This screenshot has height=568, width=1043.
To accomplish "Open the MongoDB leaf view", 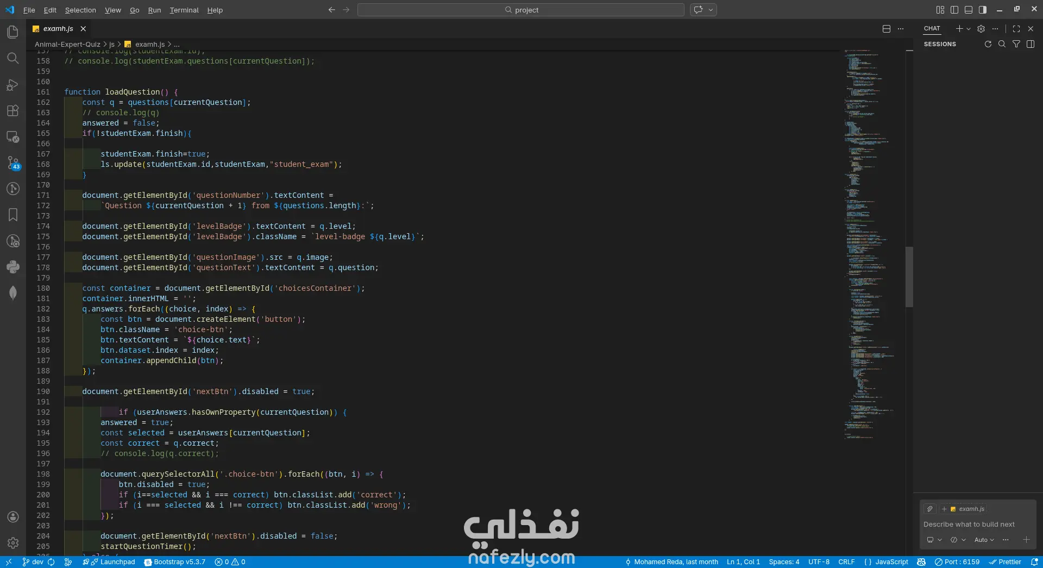I will [x=13, y=293].
